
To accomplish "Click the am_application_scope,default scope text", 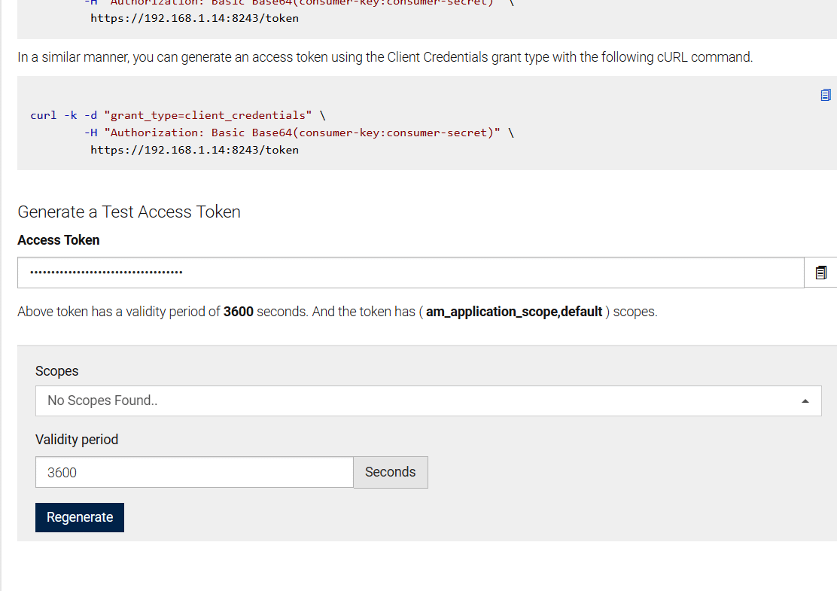I will (x=514, y=312).
